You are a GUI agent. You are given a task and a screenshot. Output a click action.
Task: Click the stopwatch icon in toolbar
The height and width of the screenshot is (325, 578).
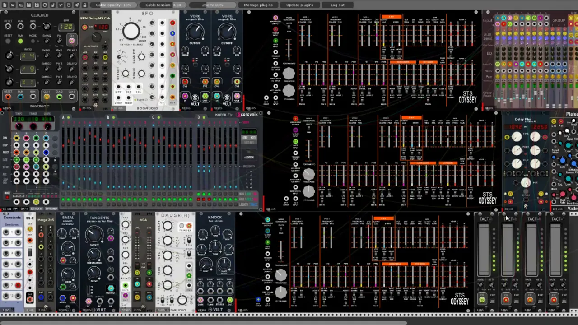click(x=69, y=5)
